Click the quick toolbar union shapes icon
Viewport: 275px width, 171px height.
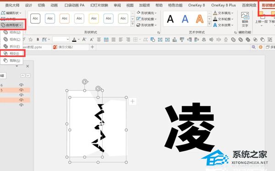point(233,40)
